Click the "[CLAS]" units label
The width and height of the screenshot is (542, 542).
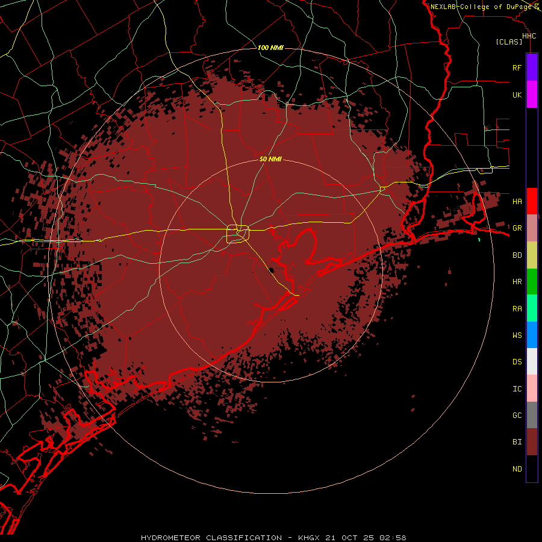(509, 42)
